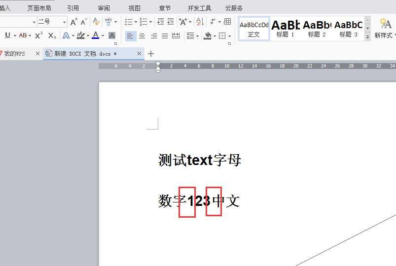Click the text 测试text字母
Image resolution: width=396 pixels, height=266 pixels.
(x=200, y=160)
